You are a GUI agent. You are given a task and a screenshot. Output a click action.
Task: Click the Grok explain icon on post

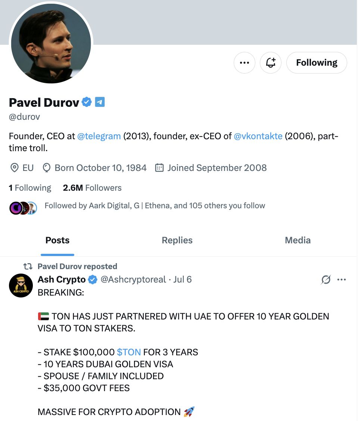(326, 280)
